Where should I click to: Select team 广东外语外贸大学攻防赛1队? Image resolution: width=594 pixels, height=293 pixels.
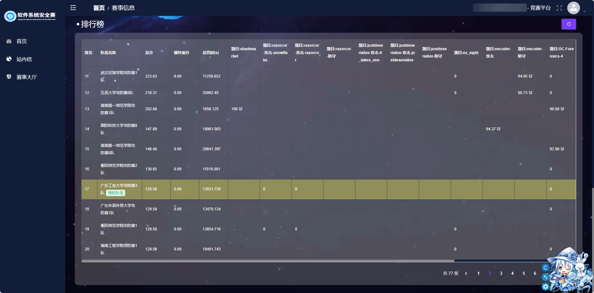(x=118, y=209)
